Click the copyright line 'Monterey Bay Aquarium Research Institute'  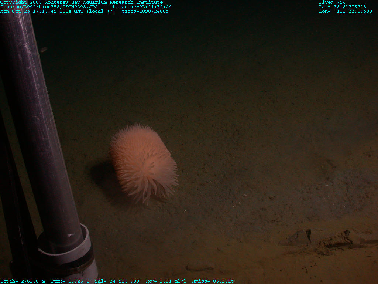pyautogui.click(x=104, y=2)
